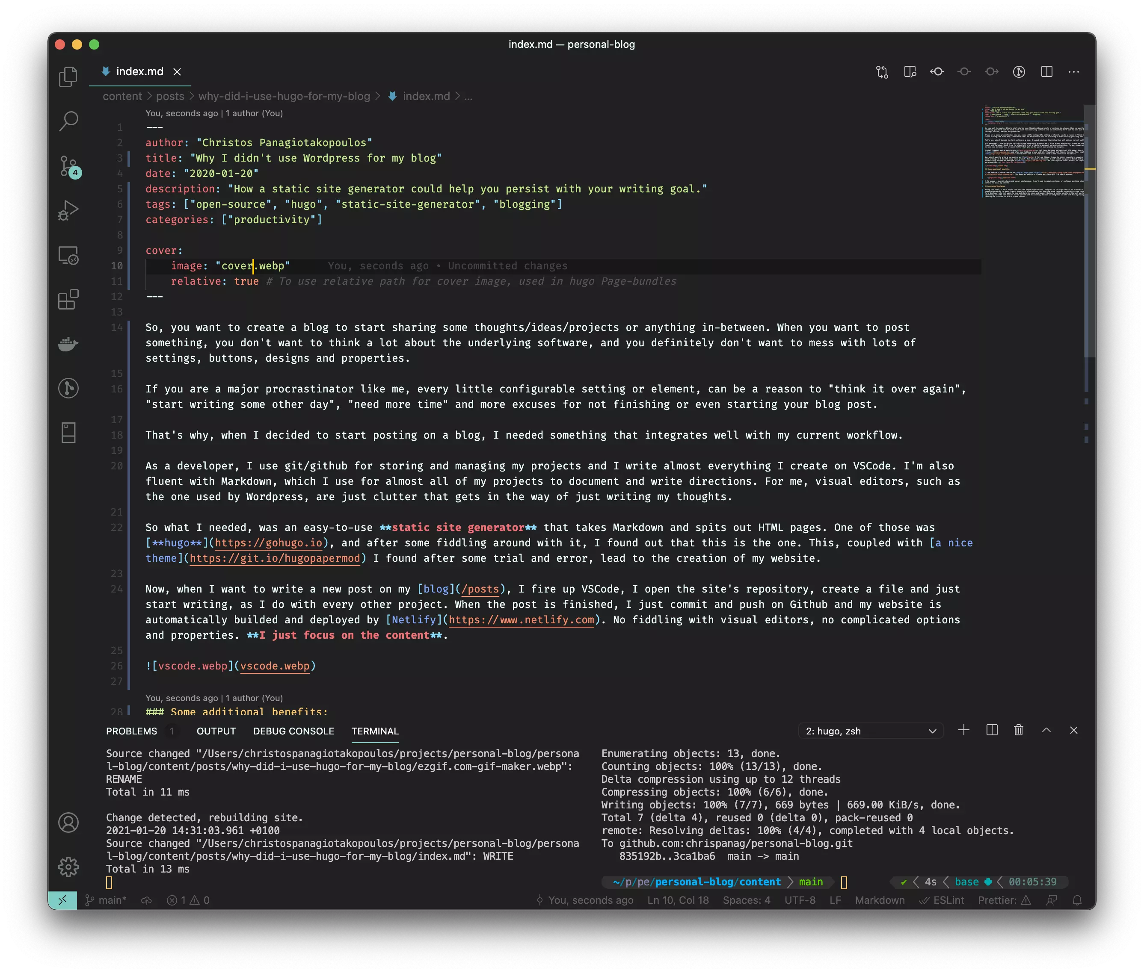Toggle the ESLint status bar item
The image size is (1144, 973).
point(942,899)
